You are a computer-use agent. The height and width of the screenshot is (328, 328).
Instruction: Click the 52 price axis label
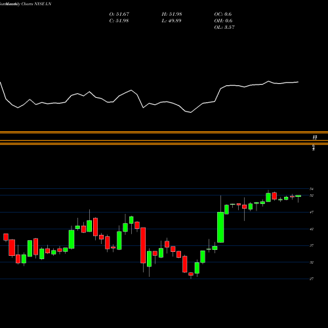312,195
